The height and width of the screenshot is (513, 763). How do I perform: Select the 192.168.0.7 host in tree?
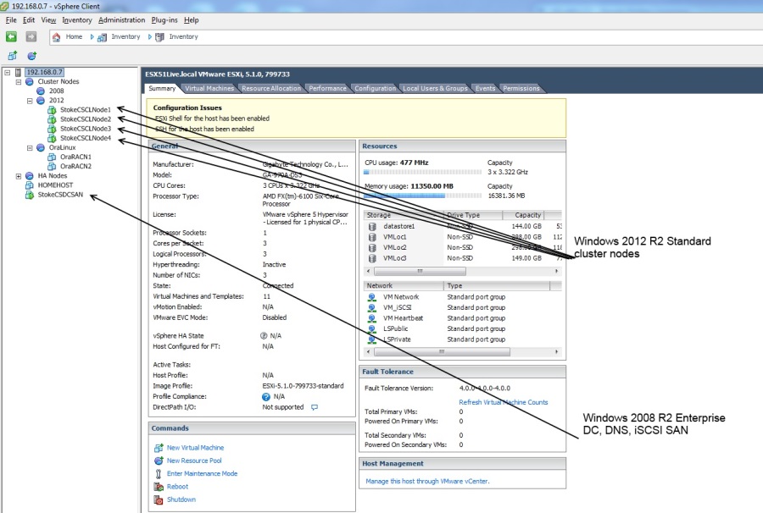[x=44, y=73]
